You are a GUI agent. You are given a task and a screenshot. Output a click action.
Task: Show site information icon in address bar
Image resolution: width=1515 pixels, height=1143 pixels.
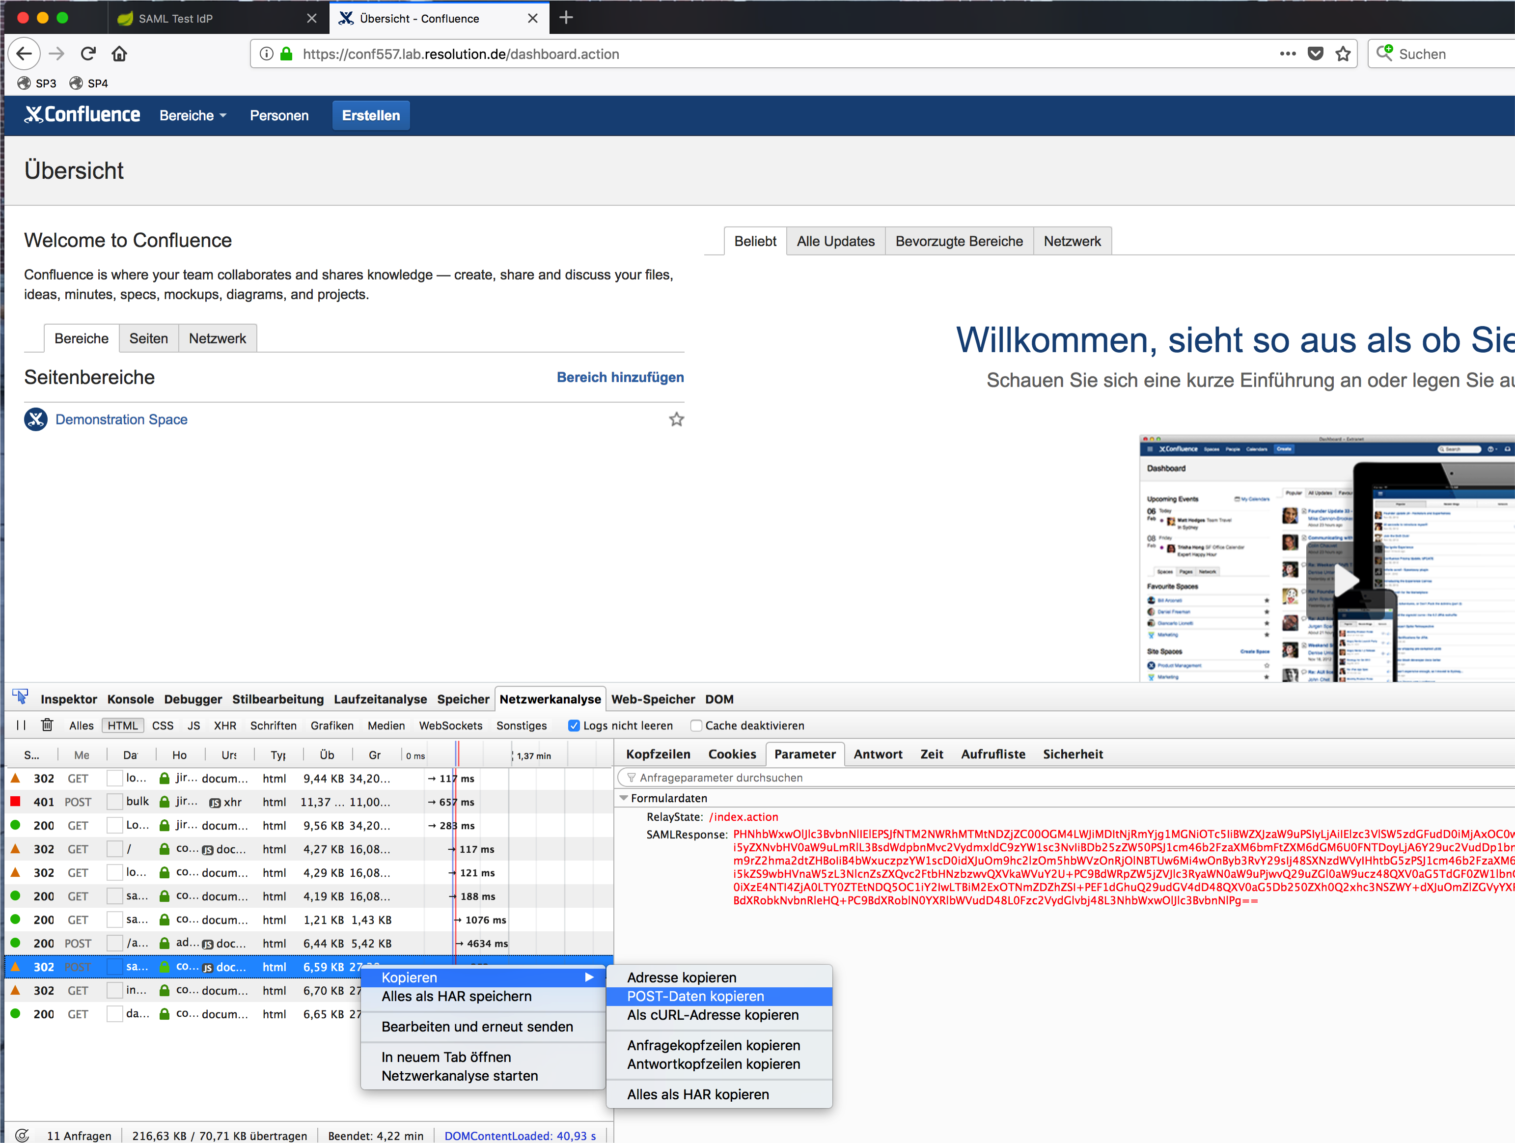[267, 54]
